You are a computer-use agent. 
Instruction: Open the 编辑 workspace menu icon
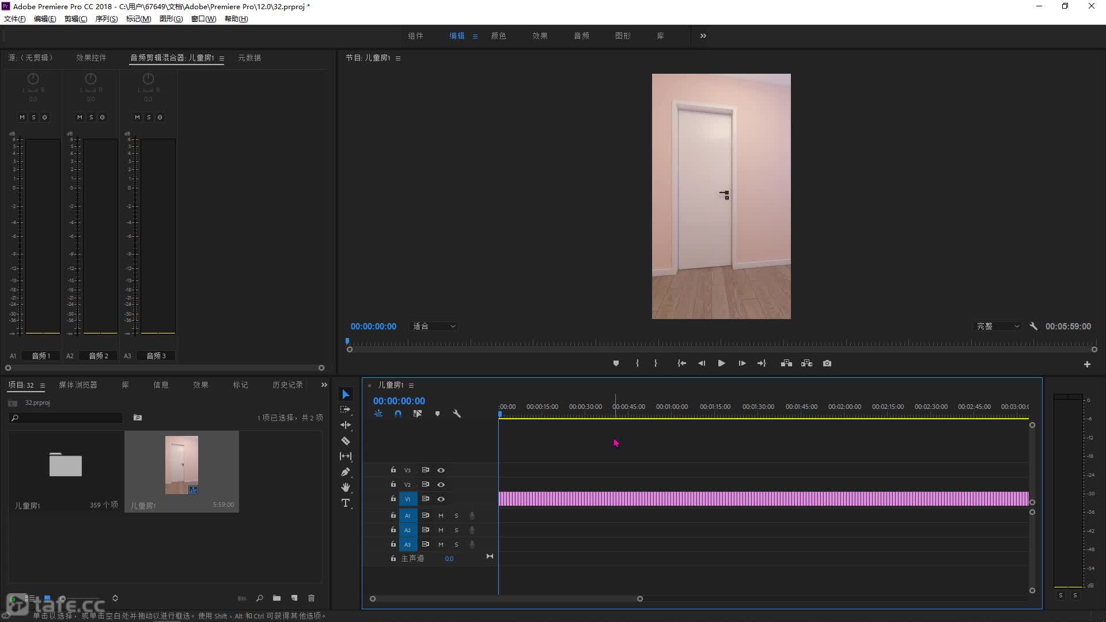pyautogui.click(x=475, y=36)
